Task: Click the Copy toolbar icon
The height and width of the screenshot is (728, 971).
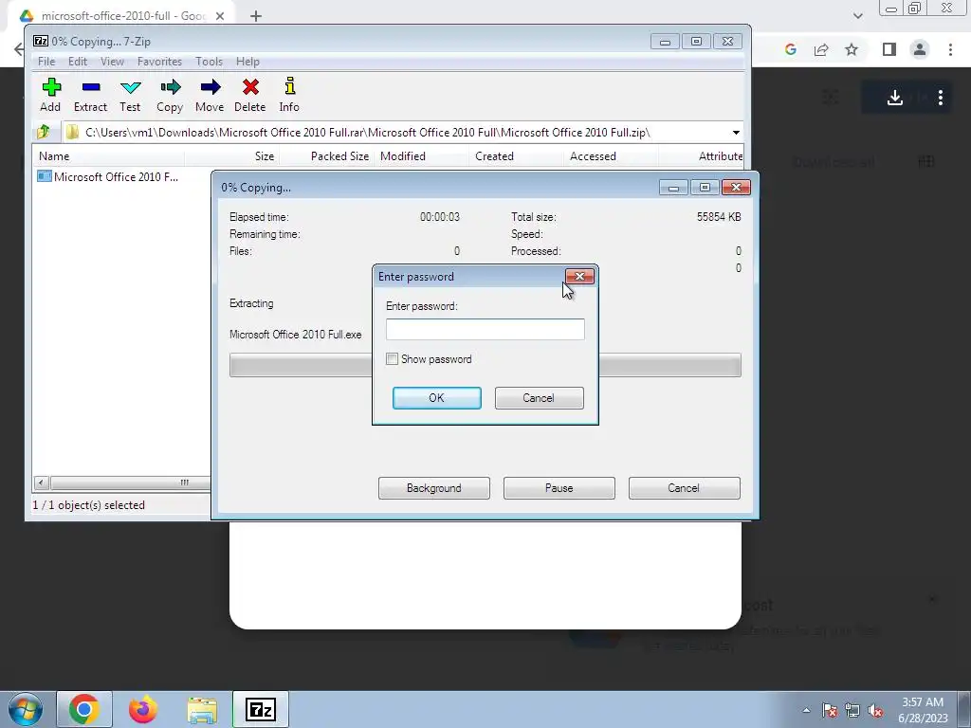Action: 170,95
